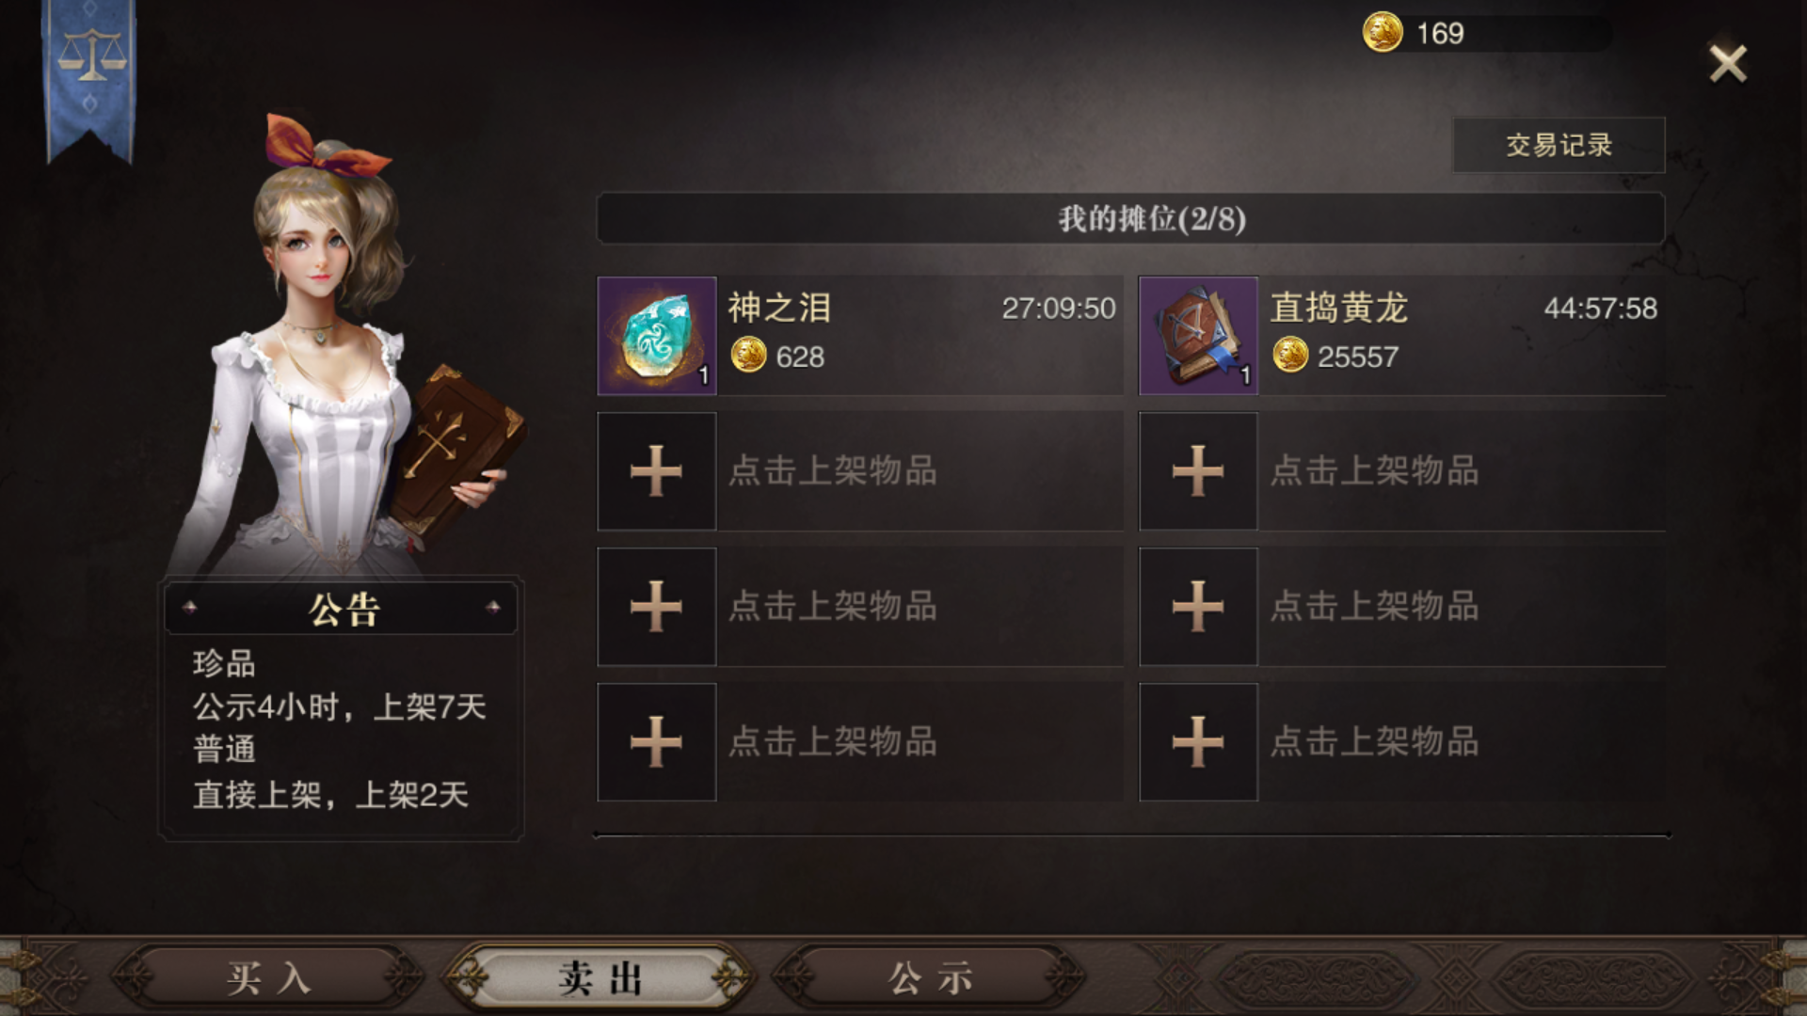Add item using right plus in second row
The width and height of the screenshot is (1807, 1016).
pos(1198,471)
